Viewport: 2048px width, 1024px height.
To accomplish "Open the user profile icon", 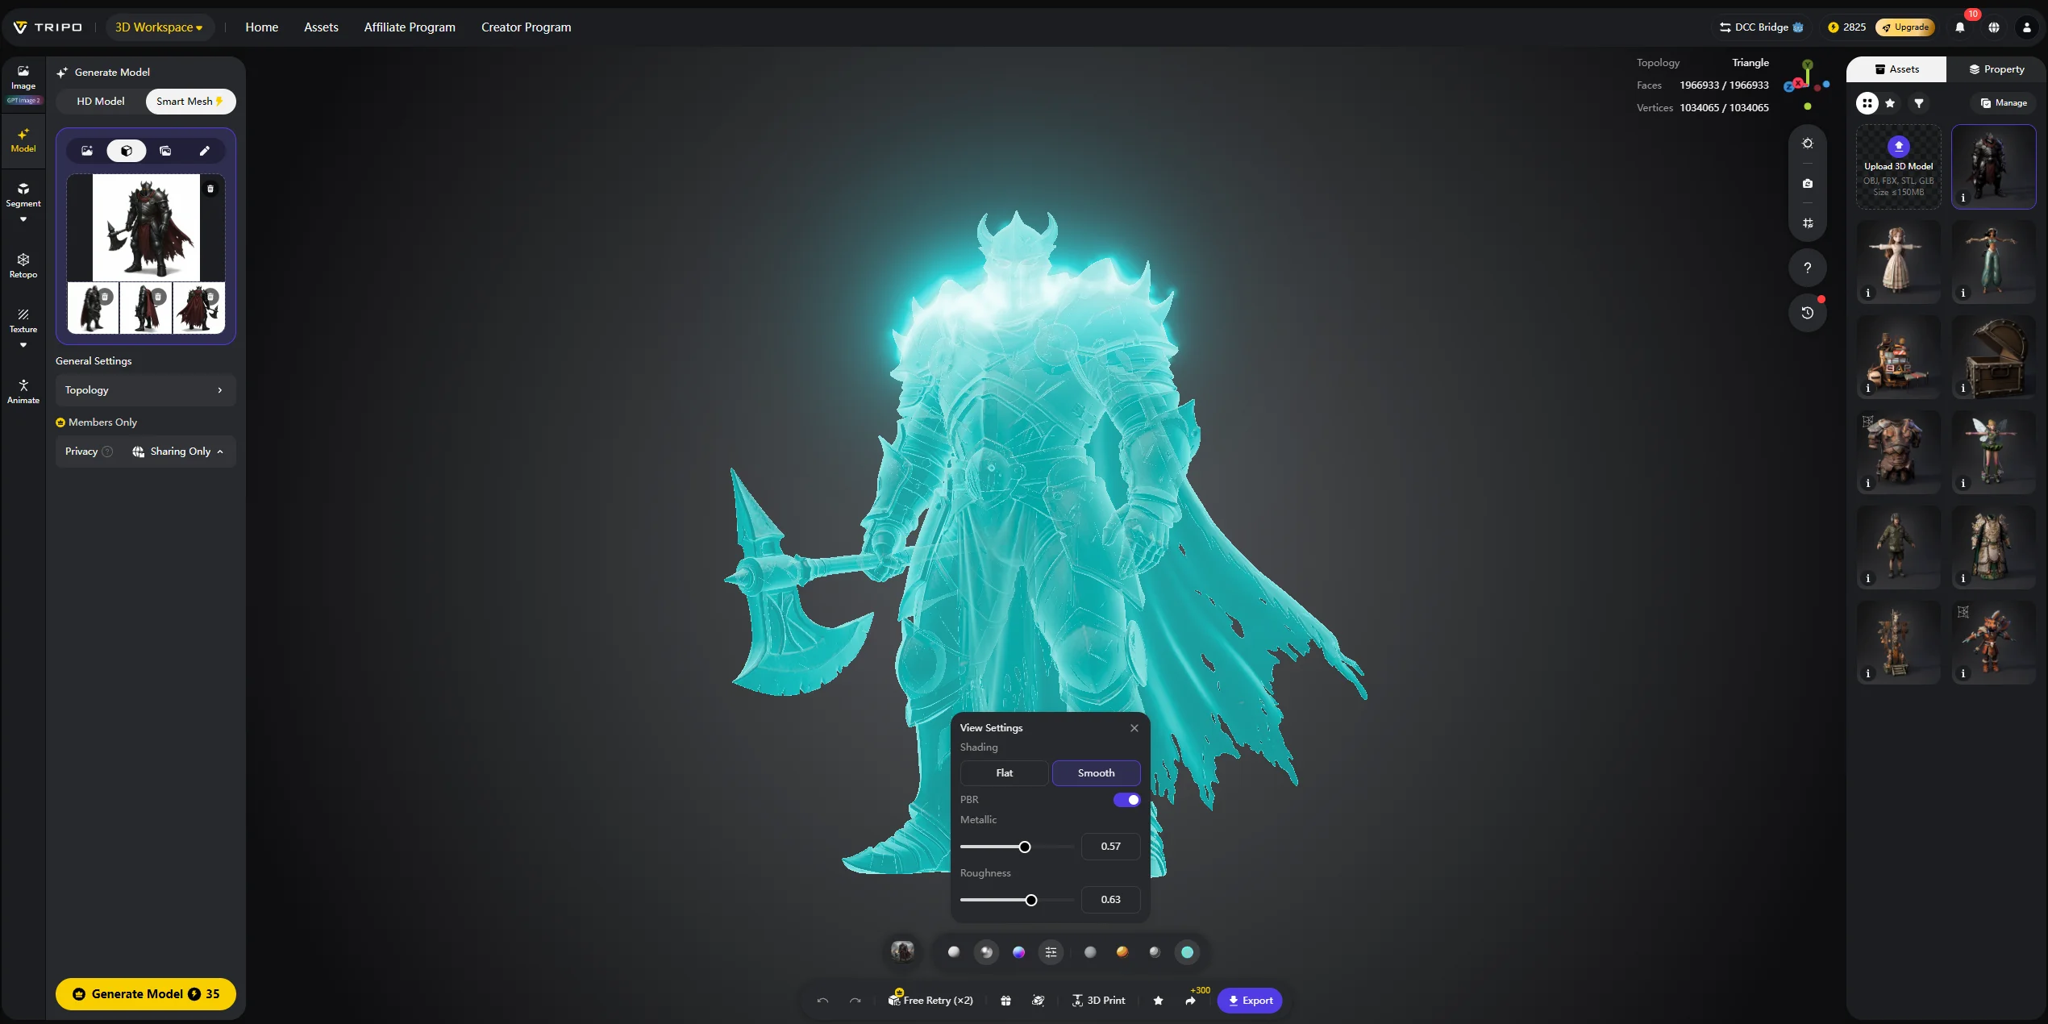I will point(2027,27).
